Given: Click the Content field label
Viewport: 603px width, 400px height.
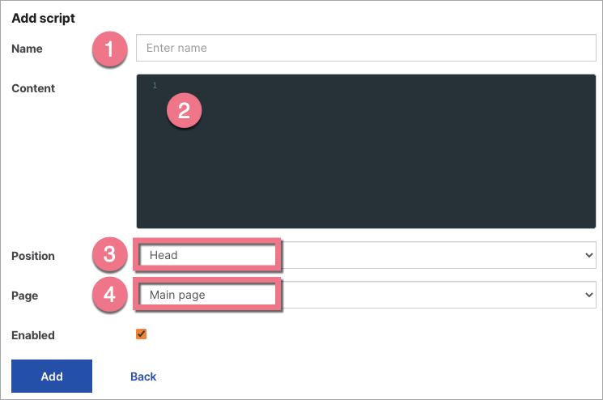Looking at the screenshot, I should 33,88.
